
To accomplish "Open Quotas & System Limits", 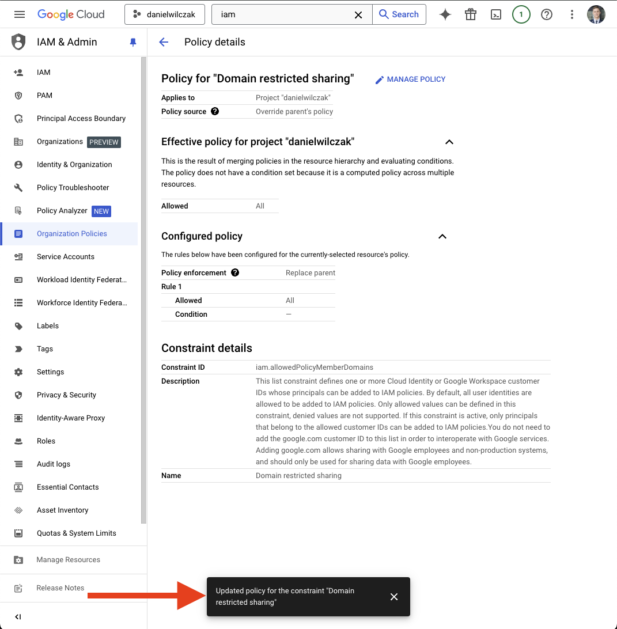I will tap(69, 533).
